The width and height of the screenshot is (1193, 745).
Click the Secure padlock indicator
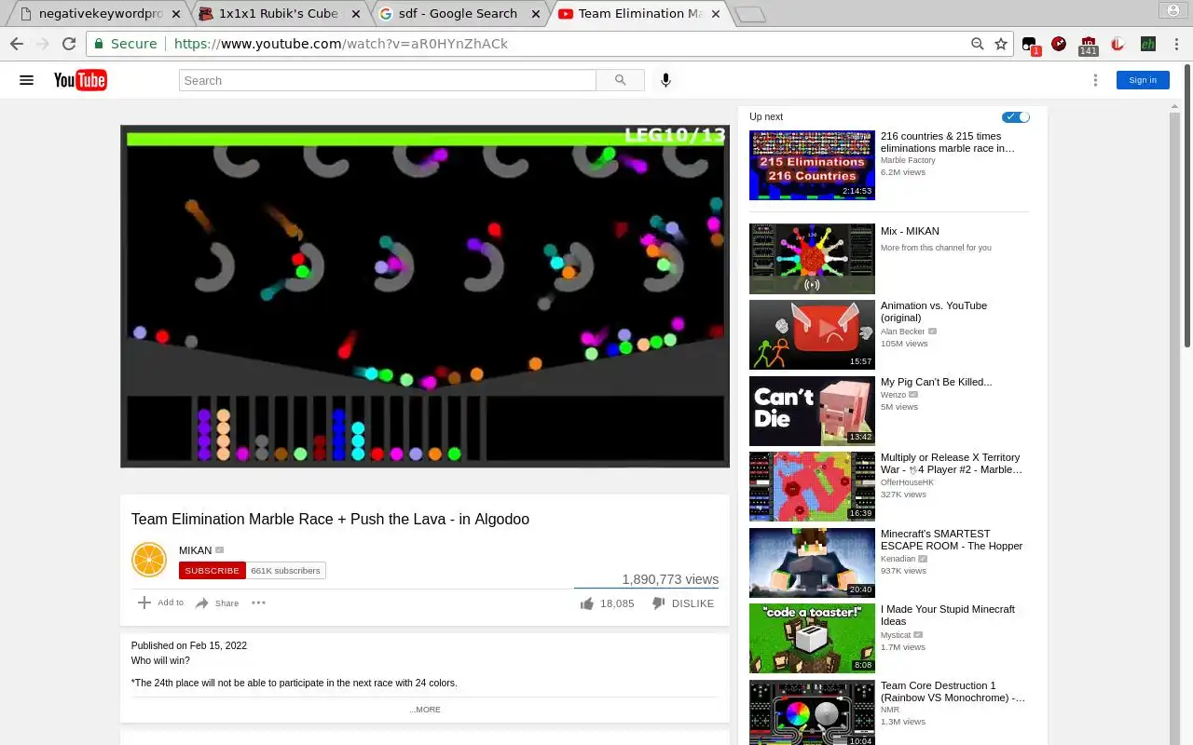pos(125,44)
